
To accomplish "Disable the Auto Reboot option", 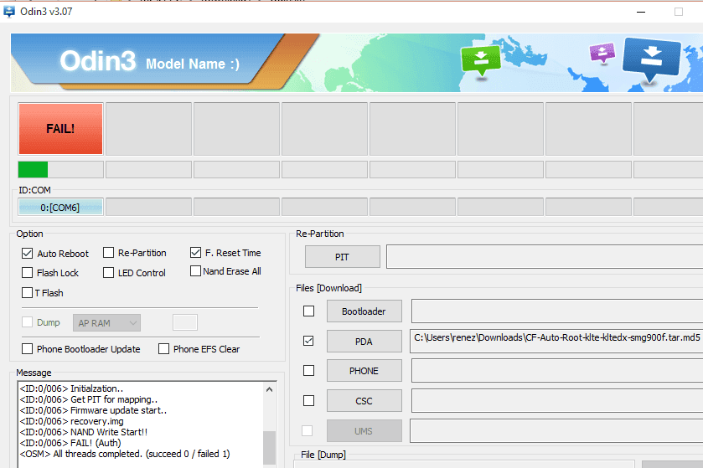I will coord(28,254).
